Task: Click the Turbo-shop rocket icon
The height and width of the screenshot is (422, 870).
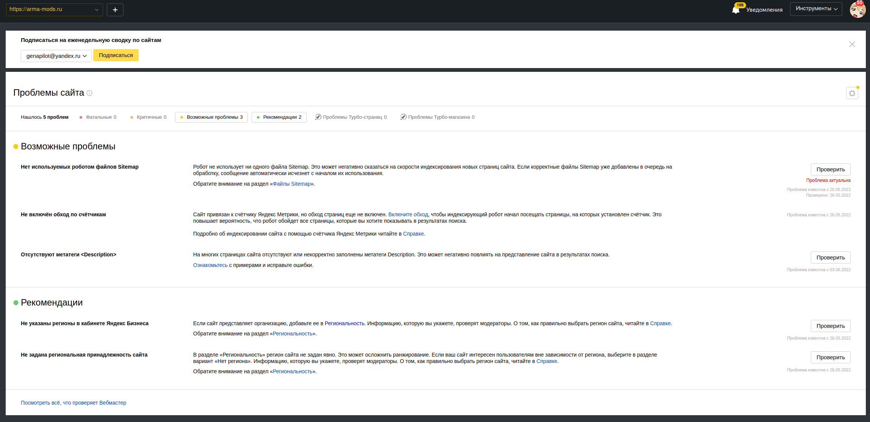Action: point(403,117)
